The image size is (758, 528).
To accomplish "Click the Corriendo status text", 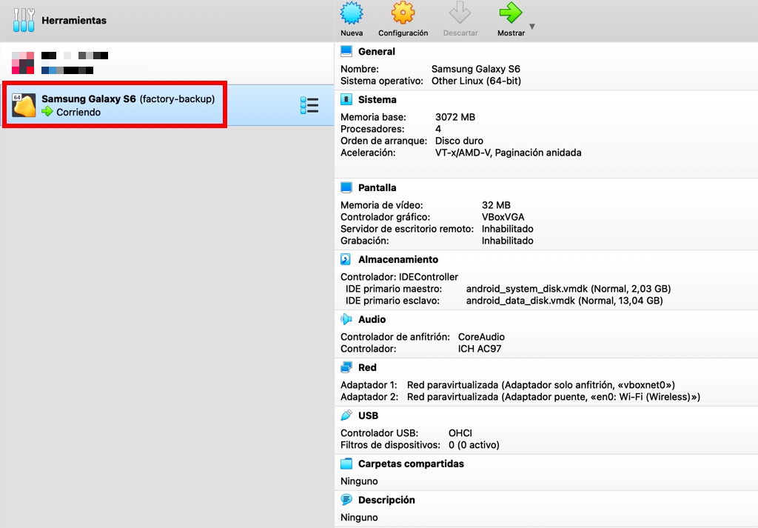I will [78, 112].
